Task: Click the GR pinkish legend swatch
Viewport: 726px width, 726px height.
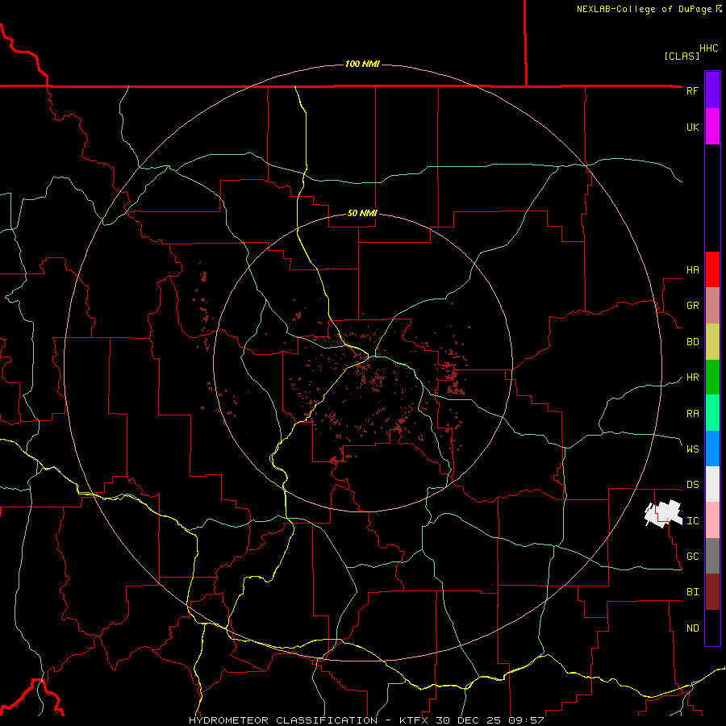Action: [712, 305]
